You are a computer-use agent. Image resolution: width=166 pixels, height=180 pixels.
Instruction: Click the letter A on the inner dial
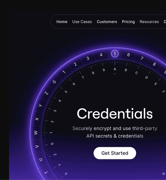pos(115,69)
